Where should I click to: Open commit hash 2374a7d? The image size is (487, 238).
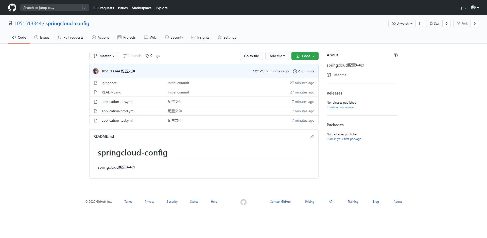[258, 71]
